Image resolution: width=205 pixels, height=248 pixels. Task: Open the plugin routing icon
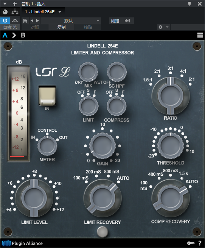pyautogui.click(x=15, y=12)
